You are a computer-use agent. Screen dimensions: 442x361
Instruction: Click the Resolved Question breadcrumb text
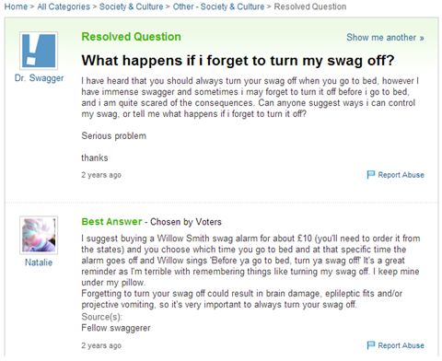click(x=310, y=6)
